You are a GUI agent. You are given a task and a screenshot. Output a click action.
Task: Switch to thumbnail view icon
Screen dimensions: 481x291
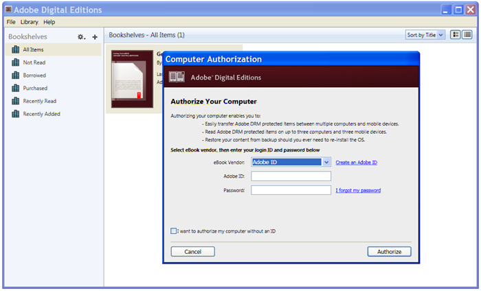click(x=456, y=34)
